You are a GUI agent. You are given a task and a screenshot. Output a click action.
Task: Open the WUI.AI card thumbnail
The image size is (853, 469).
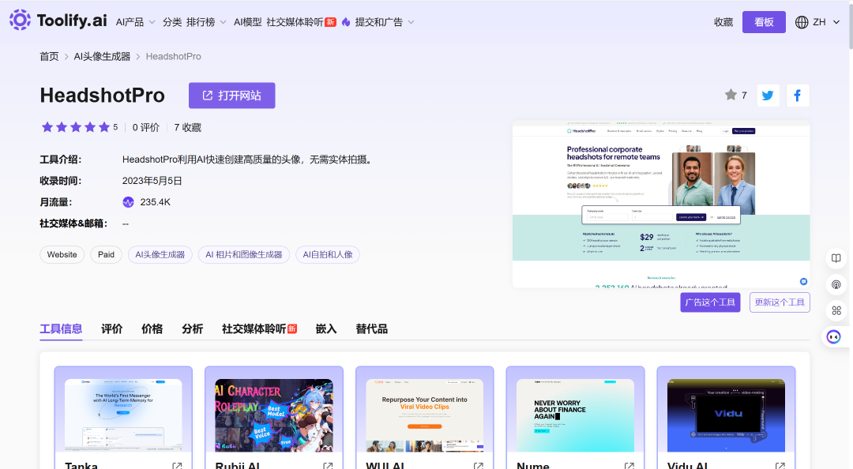(x=425, y=415)
